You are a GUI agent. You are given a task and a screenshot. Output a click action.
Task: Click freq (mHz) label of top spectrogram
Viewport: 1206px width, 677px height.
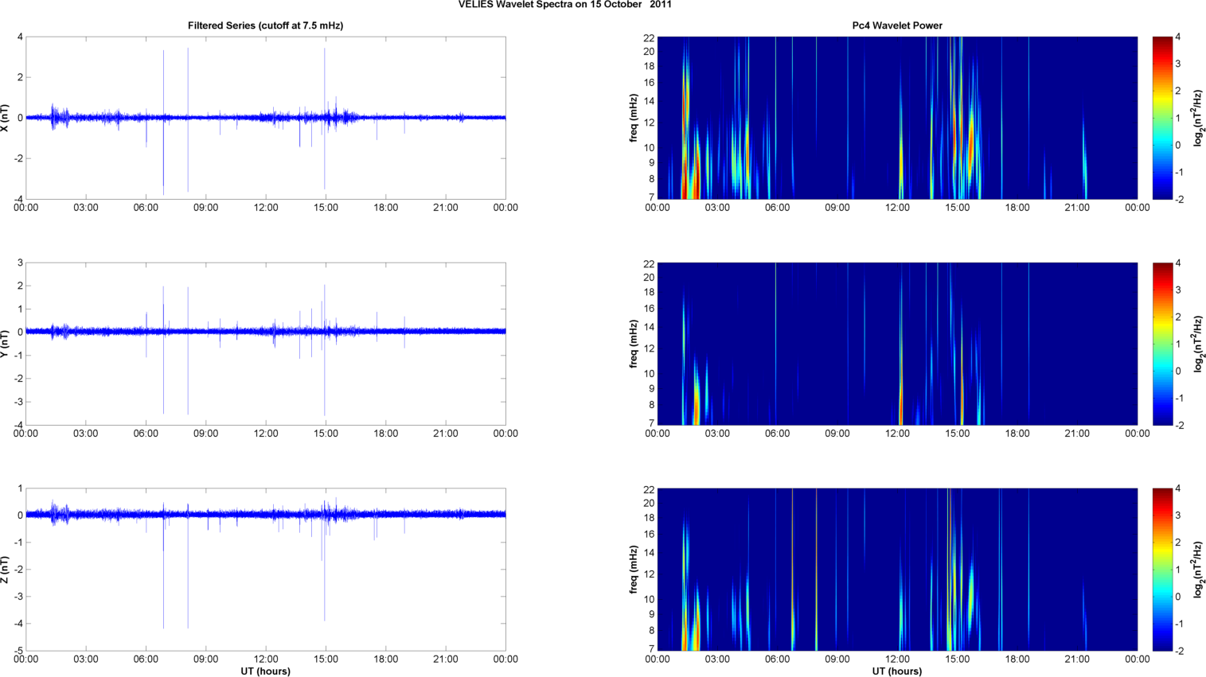coord(634,118)
